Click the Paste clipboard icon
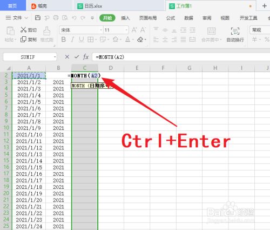This screenshot has height=230, width=270. [10, 31]
